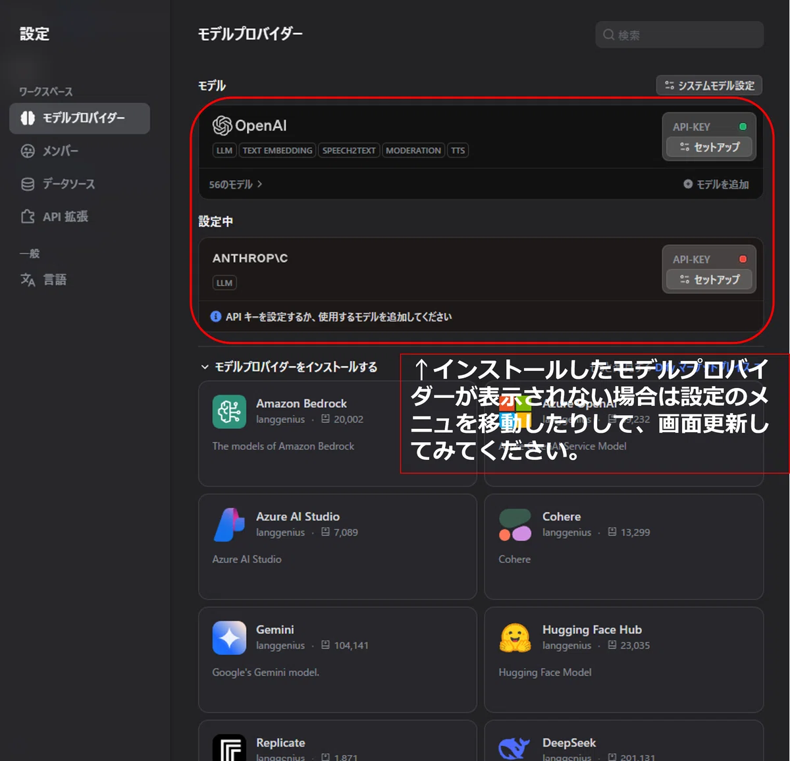
Task: Click the puzzle icon beside API 拡張
Action: tap(28, 217)
